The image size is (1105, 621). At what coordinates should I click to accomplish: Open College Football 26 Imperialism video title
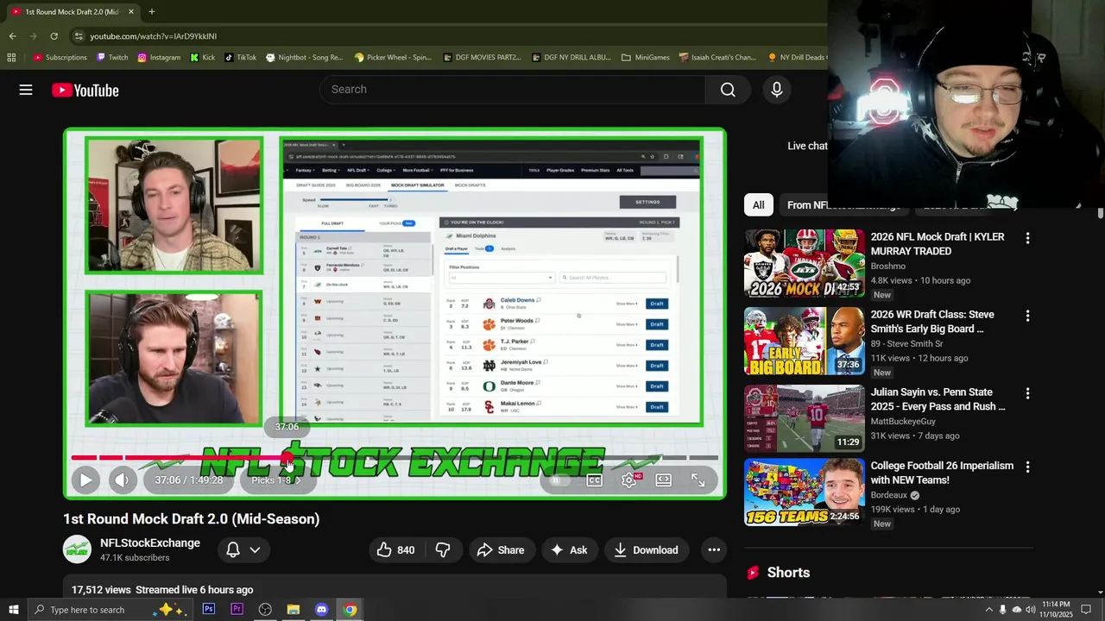tap(942, 473)
